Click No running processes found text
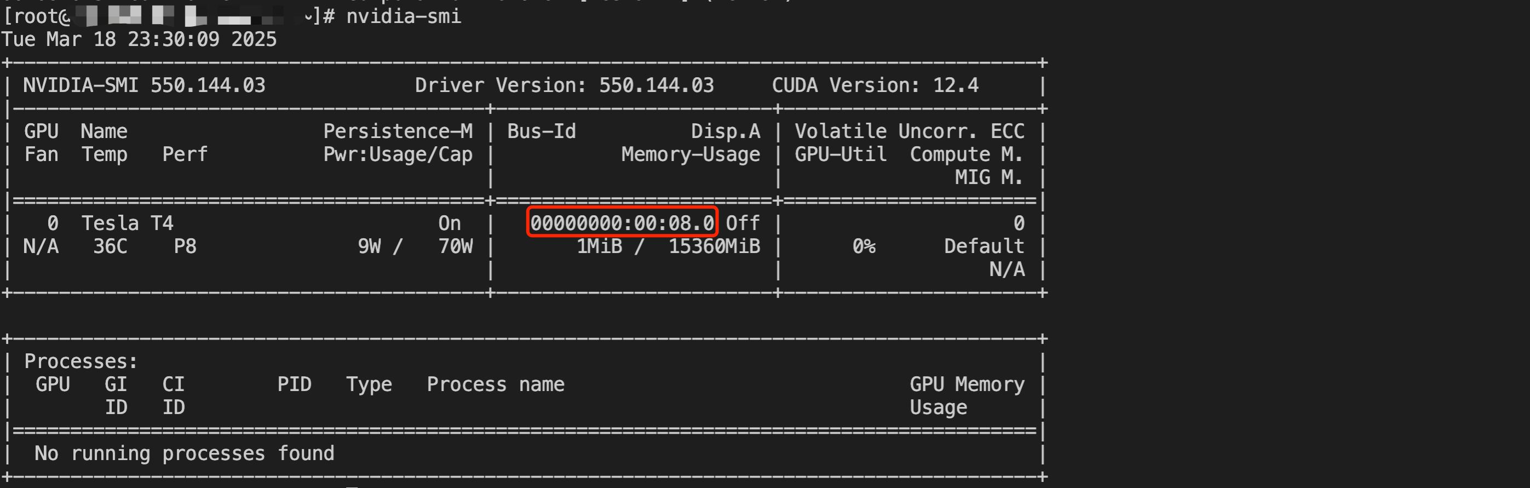 coord(184,453)
